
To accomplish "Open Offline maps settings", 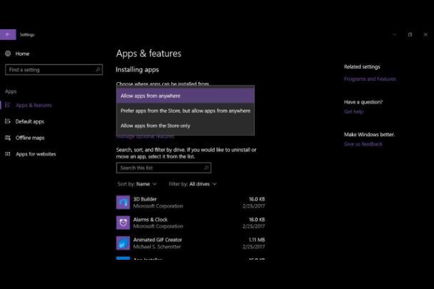I will pos(30,138).
